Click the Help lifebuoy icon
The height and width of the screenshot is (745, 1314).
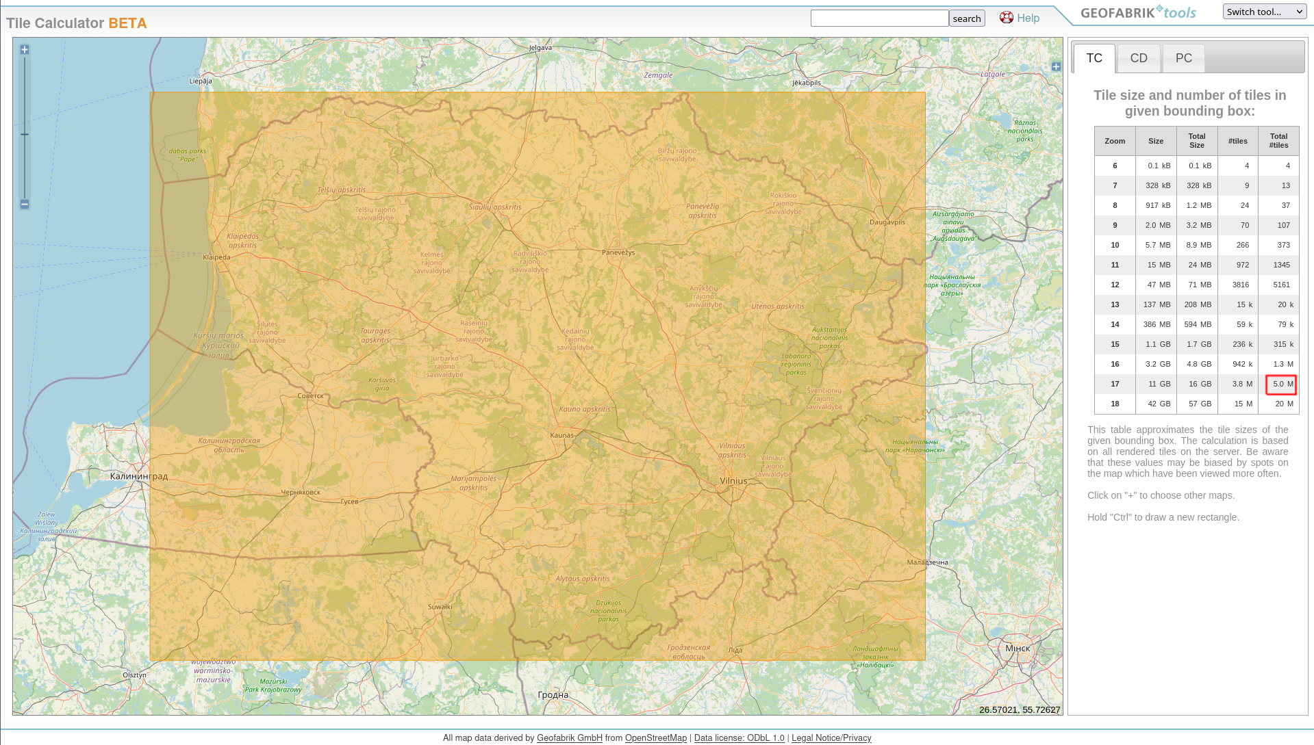(x=1006, y=18)
